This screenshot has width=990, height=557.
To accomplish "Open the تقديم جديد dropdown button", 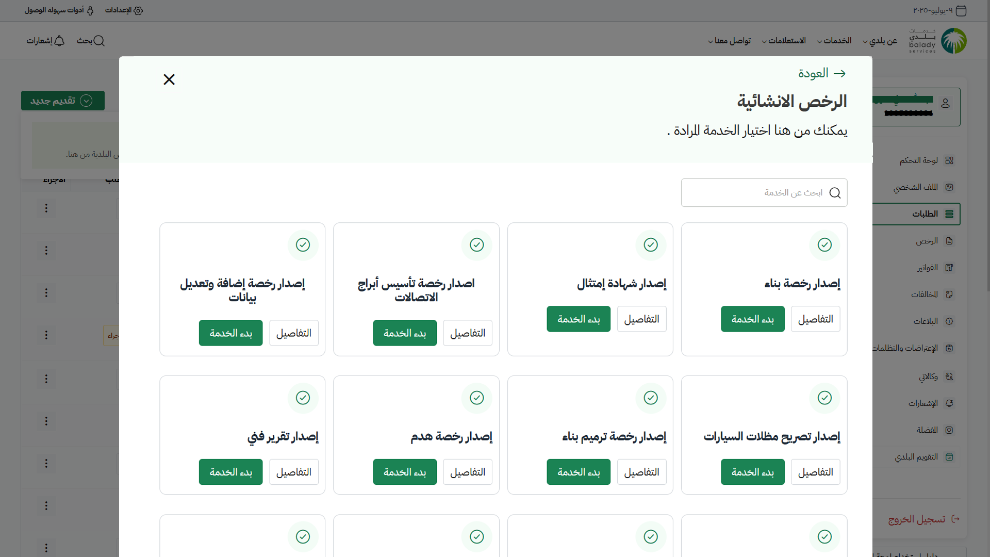I will [63, 101].
